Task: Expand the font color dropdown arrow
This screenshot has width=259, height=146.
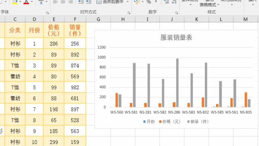Action: click(32, 2)
